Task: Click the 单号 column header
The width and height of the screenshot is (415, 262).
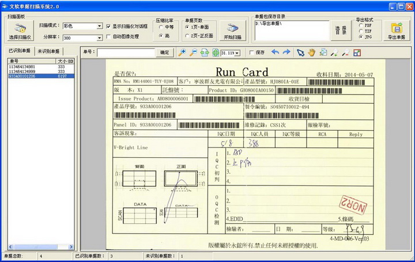Action: pos(32,61)
